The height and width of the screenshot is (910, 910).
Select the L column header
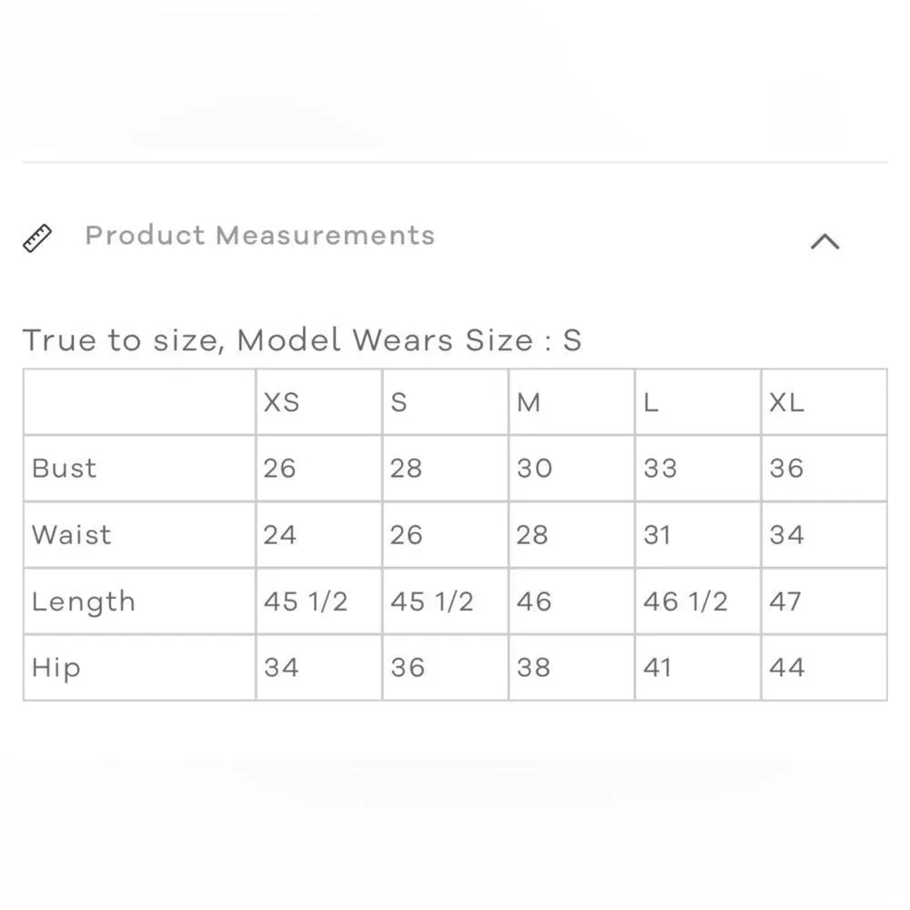coord(651,402)
